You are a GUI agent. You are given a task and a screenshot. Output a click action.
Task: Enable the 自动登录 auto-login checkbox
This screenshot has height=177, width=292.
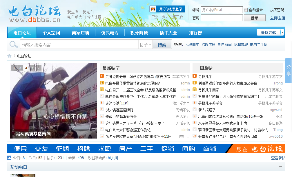click(246, 10)
